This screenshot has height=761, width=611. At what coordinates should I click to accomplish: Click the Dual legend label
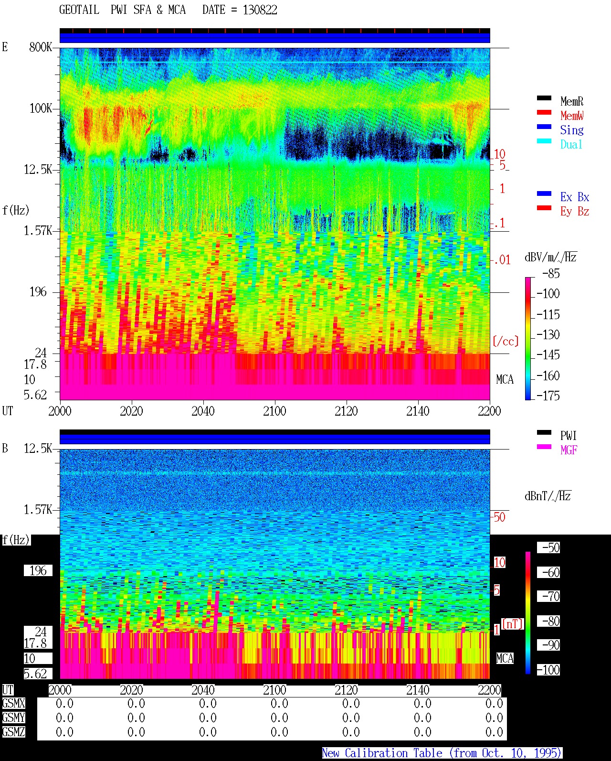coord(572,144)
